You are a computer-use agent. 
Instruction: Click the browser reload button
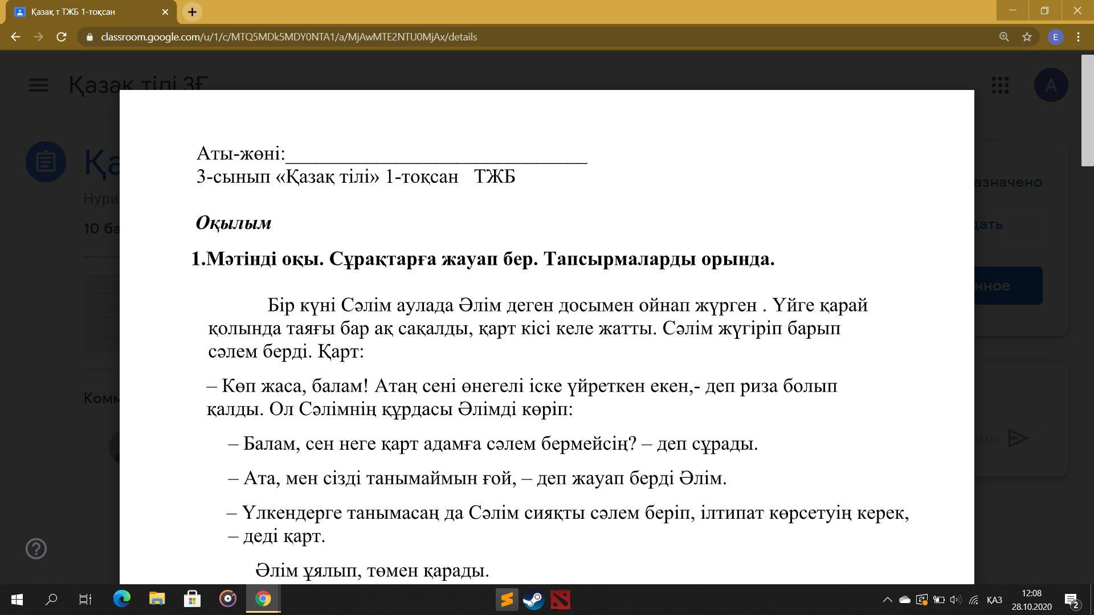[x=62, y=37]
